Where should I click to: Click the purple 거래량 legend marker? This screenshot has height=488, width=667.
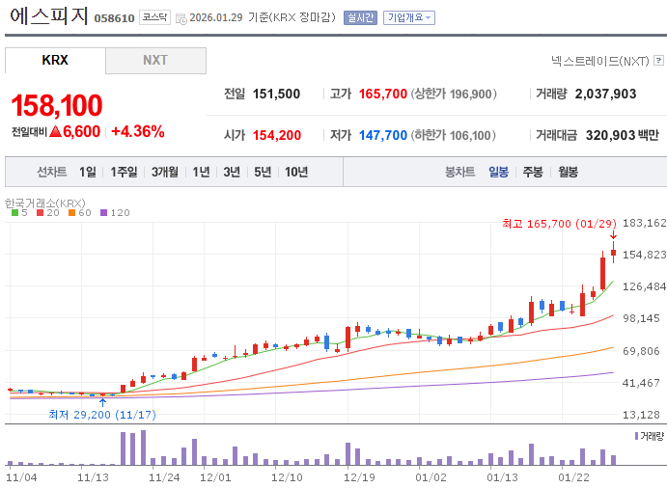636,436
